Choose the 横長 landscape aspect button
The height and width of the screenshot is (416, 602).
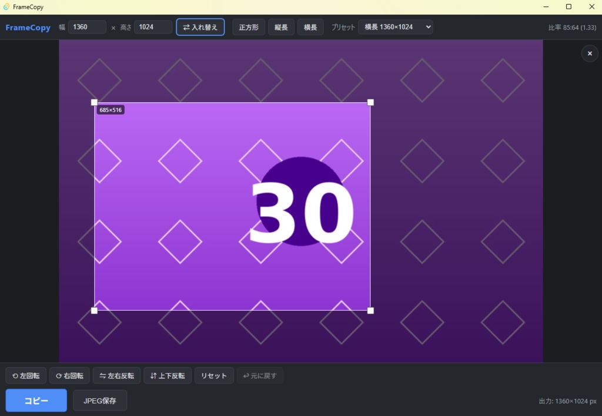pos(310,27)
